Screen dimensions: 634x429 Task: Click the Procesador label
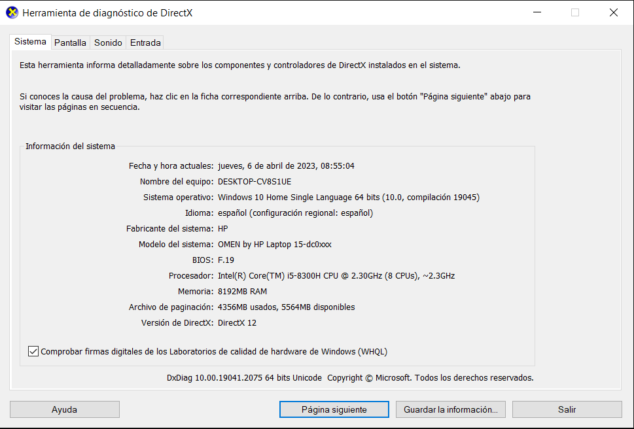(191, 276)
